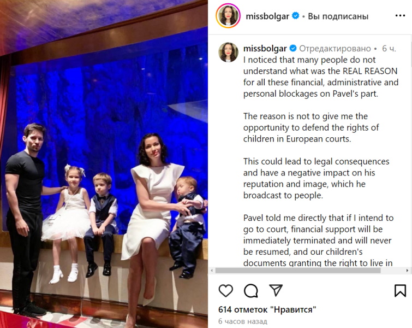Open profile from caption avatar picture
Viewport: 412px width, 328px height.
click(x=228, y=52)
